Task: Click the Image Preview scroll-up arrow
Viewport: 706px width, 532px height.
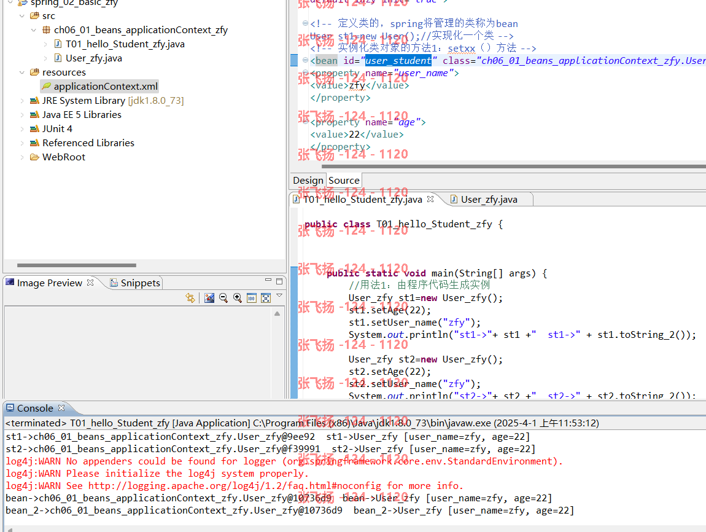Action: (x=277, y=313)
